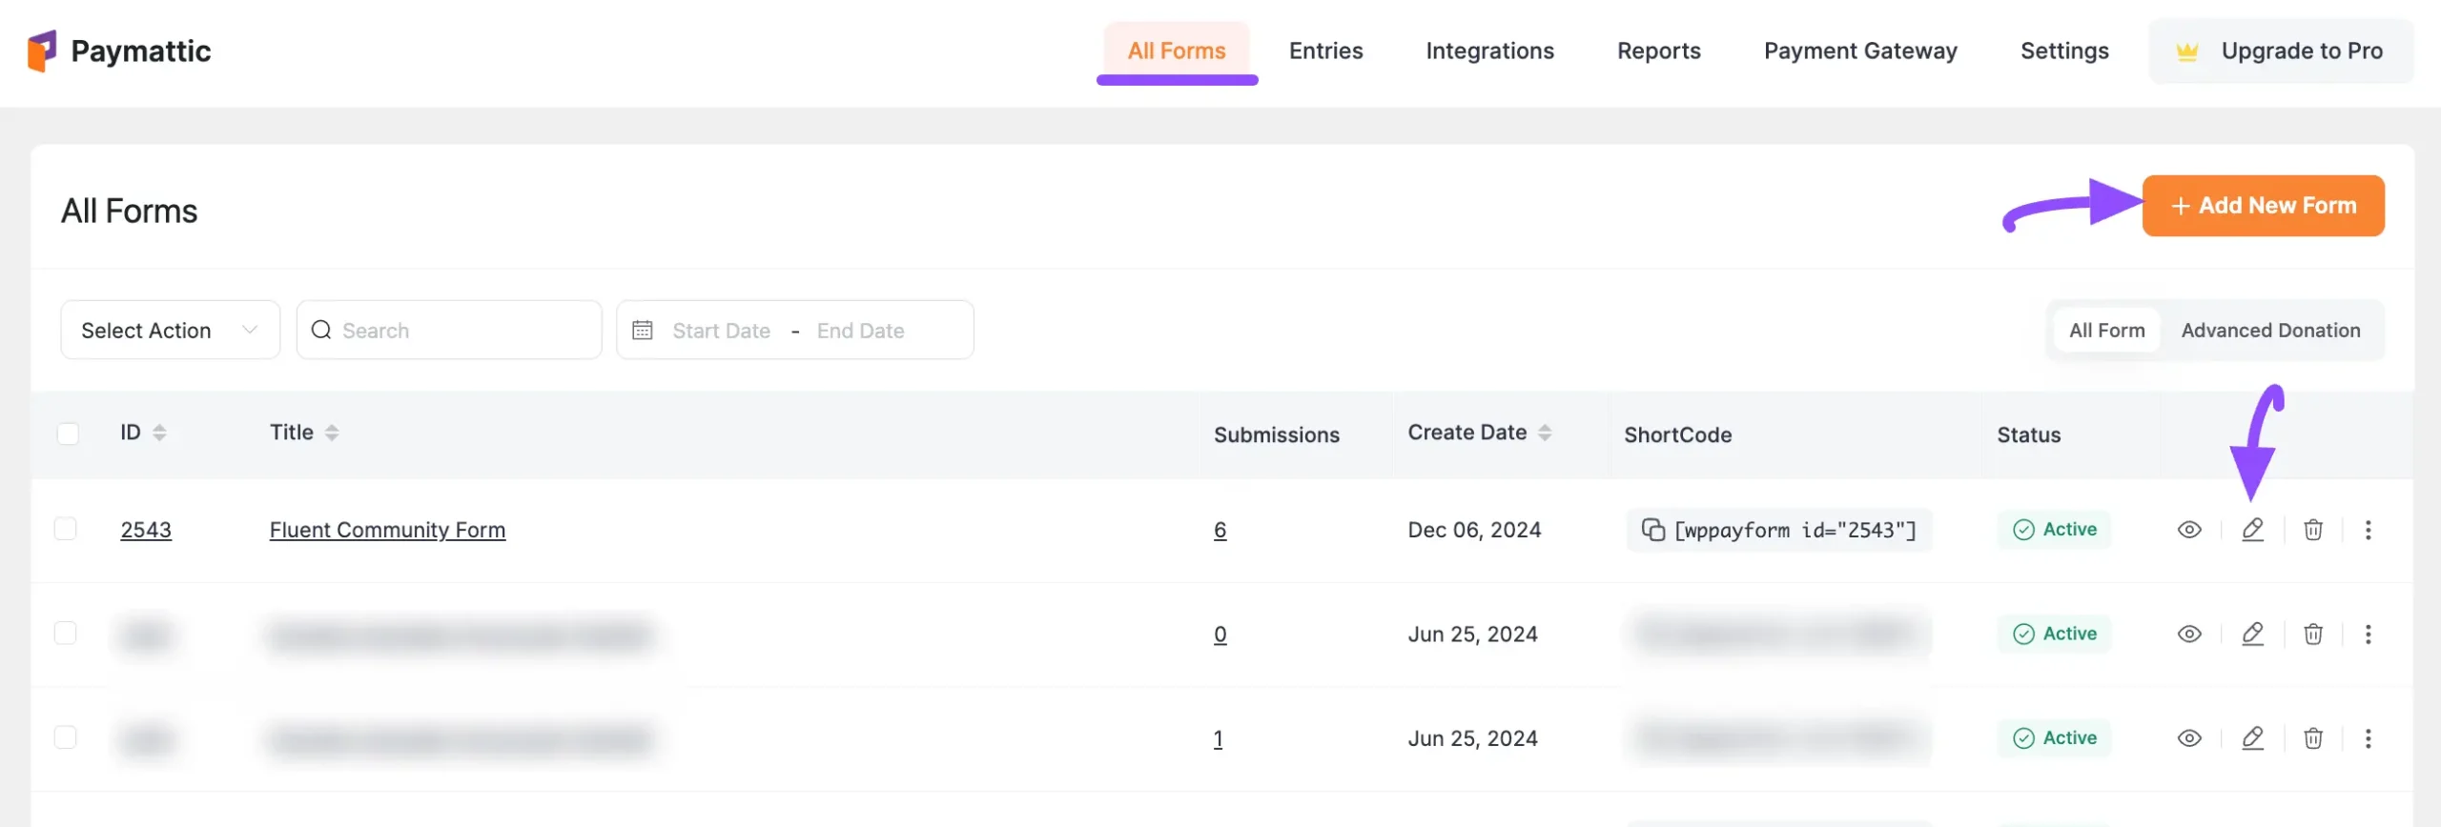Click the Paymattic logo icon
Viewport: 2441px width, 827px height.
(x=42, y=50)
